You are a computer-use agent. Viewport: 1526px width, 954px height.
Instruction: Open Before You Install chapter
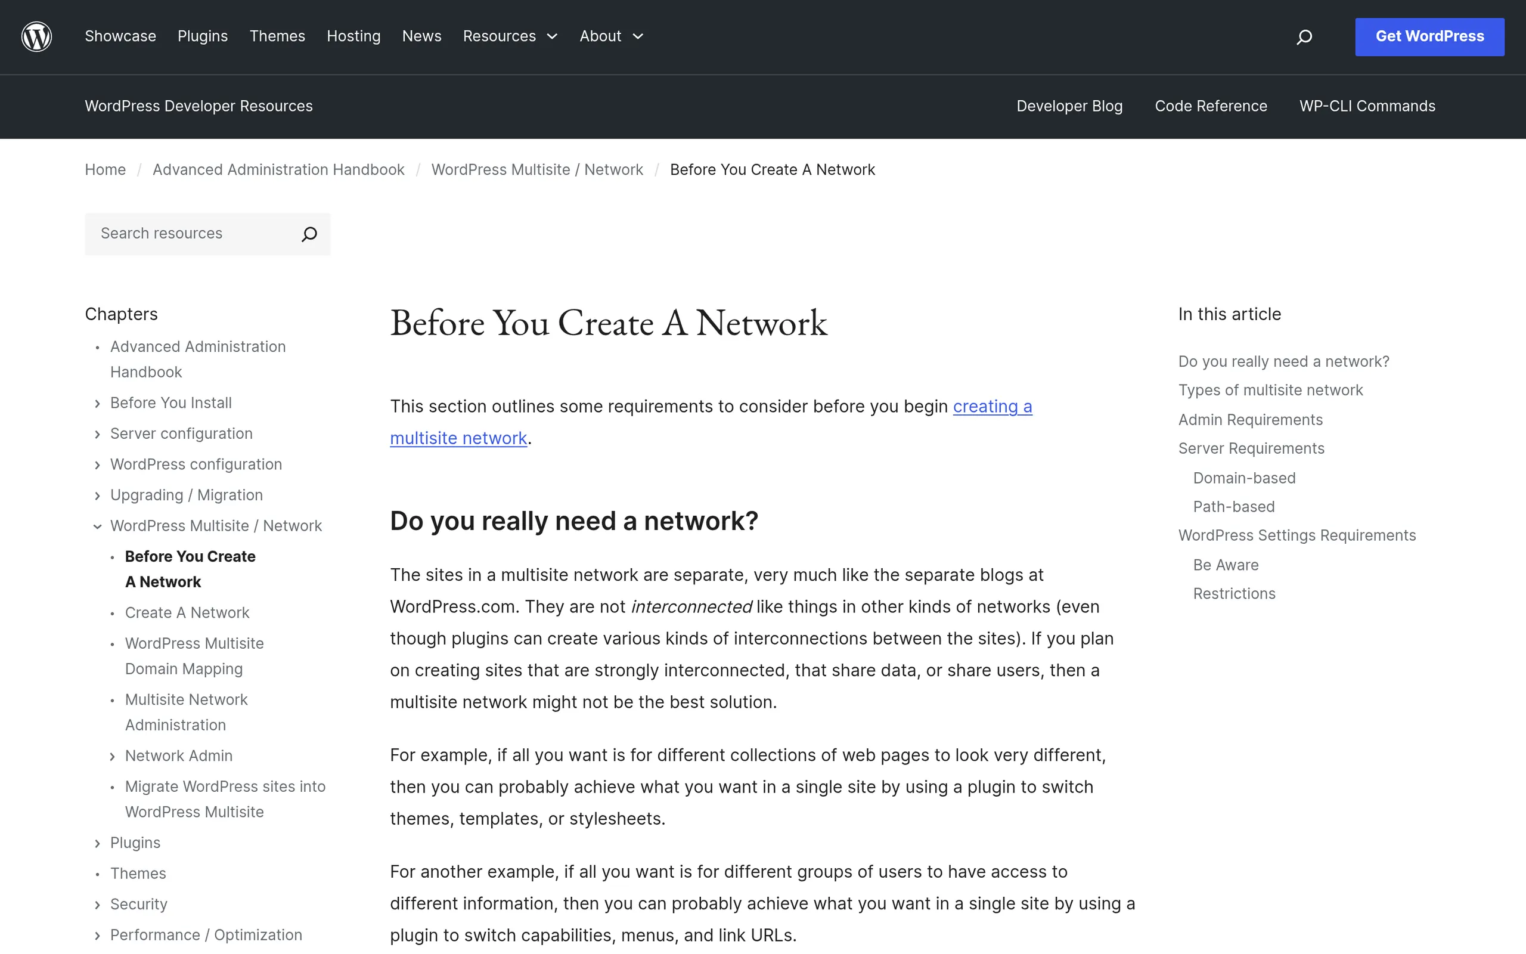click(x=171, y=402)
